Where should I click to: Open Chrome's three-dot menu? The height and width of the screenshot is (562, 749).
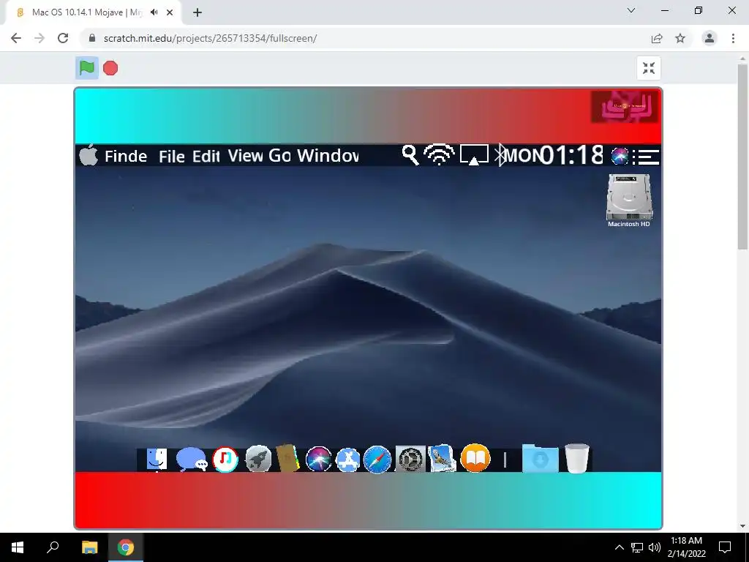tap(733, 38)
